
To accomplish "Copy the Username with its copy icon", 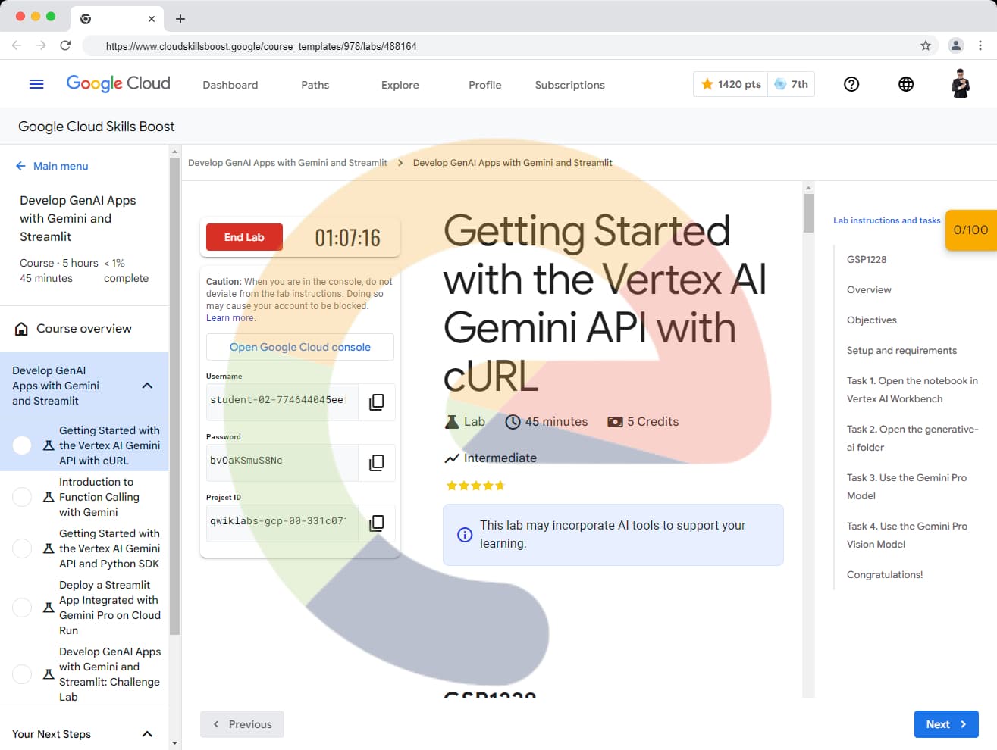I will click(x=376, y=402).
